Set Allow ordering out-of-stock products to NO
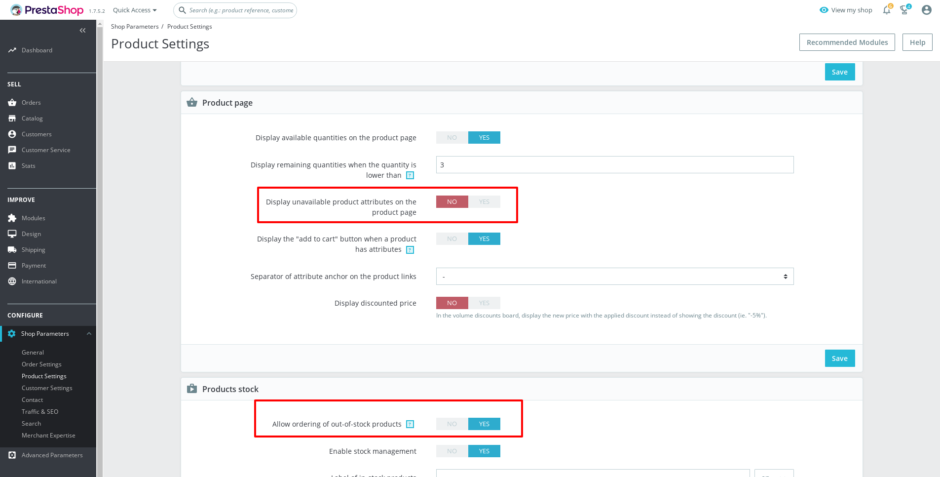The height and width of the screenshot is (477, 940). coord(452,424)
